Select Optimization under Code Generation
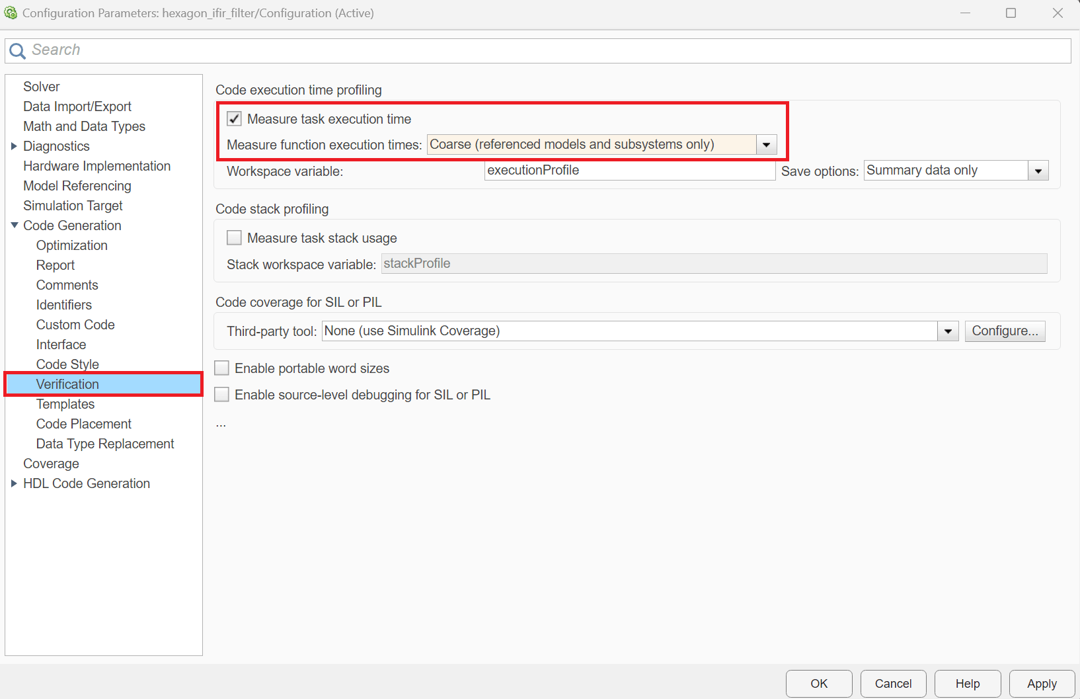The image size is (1080, 699). coord(71,245)
